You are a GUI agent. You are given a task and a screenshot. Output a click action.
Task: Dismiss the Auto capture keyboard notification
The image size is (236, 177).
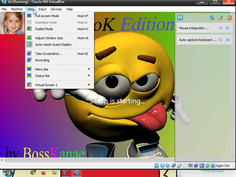click(x=227, y=40)
